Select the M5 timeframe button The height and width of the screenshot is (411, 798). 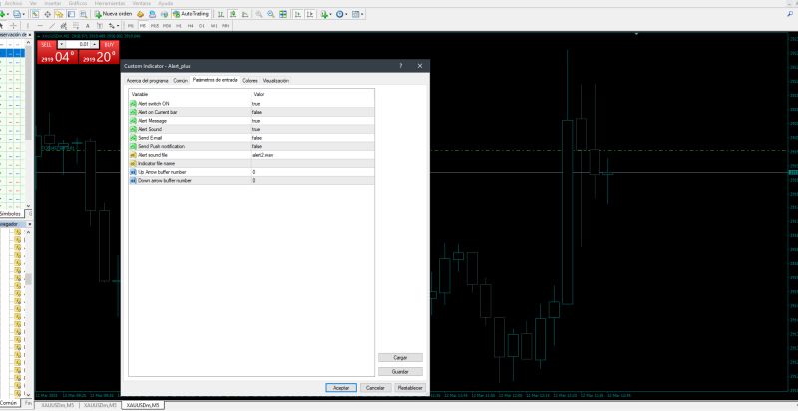tap(142, 25)
